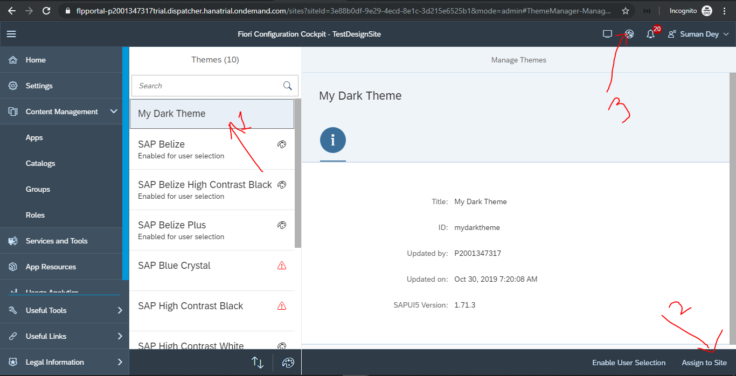This screenshot has width=736, height=376.
Task: Click the site preview monitor icon
Action: 607,34
